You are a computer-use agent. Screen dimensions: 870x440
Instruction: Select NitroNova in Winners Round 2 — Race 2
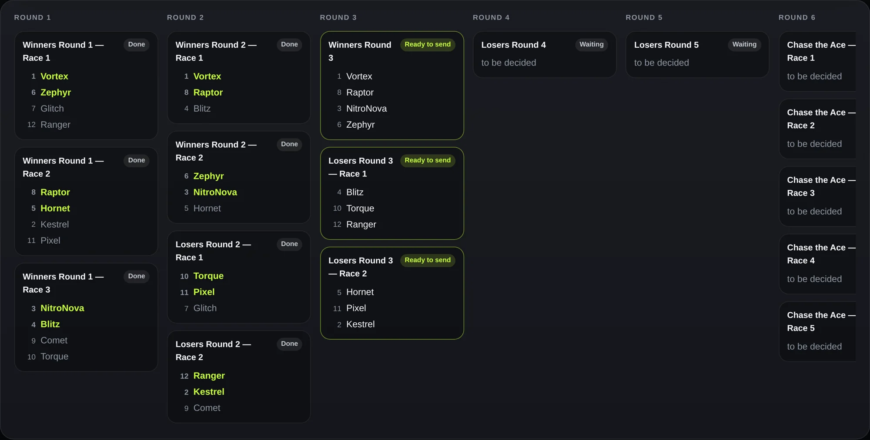[215, 192]
